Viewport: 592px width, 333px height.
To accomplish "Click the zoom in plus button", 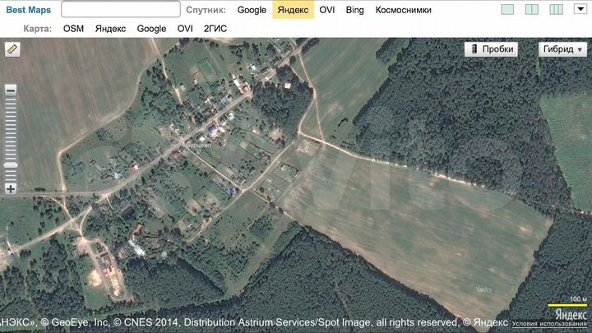I will (x=11, y=189).
